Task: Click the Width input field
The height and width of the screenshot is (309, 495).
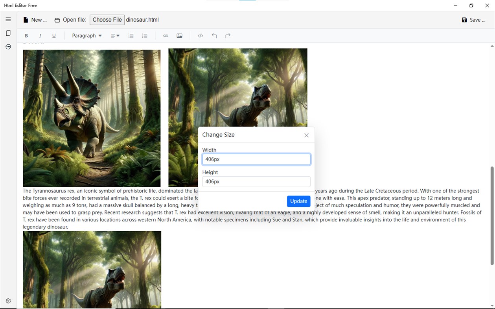Action: click(256, 159)
